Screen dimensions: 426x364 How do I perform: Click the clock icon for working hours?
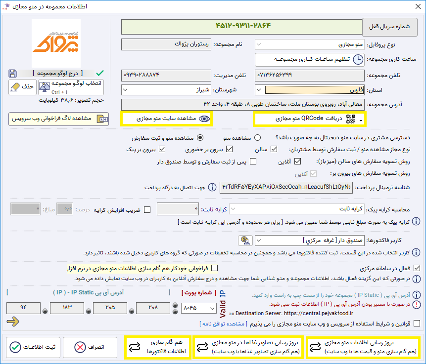click(x=358, y=59)
